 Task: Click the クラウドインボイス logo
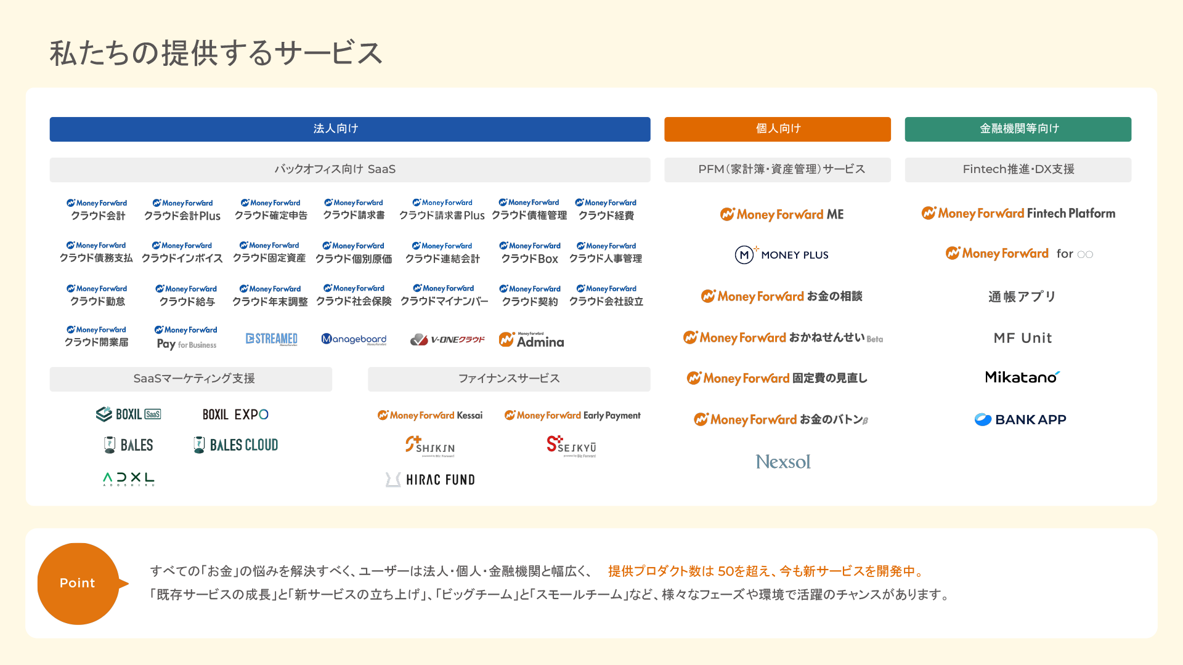182,252
